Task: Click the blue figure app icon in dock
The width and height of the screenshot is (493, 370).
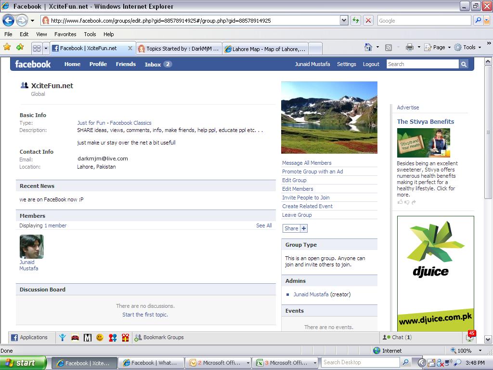Action: coord(62,338)
